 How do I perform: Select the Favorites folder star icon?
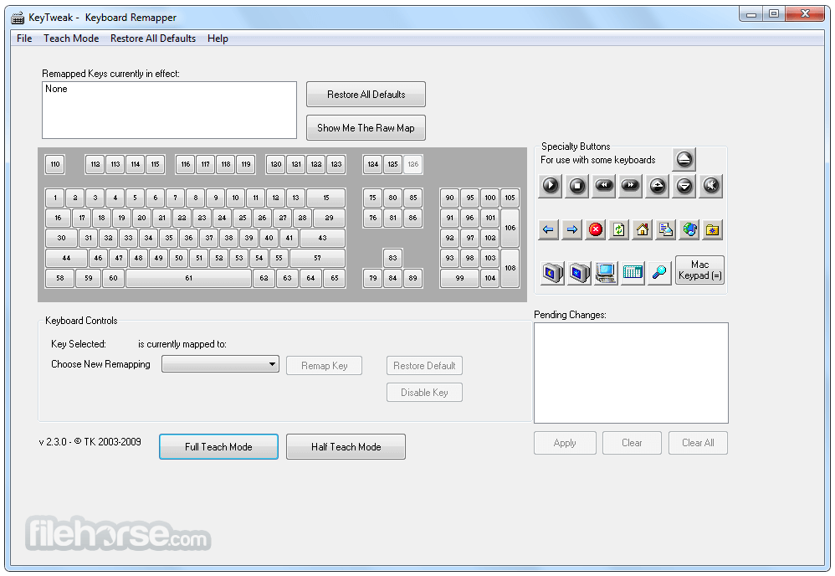713,230
